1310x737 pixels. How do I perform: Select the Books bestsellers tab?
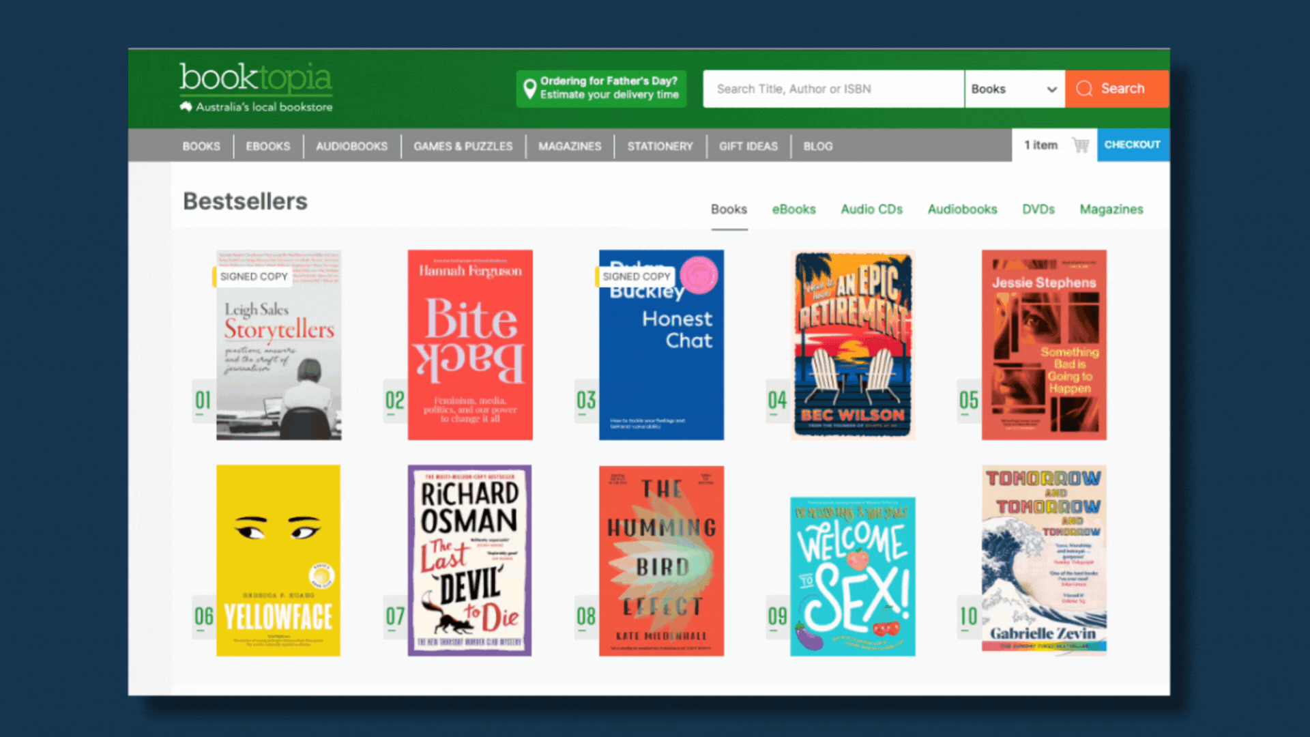(729, 209)
